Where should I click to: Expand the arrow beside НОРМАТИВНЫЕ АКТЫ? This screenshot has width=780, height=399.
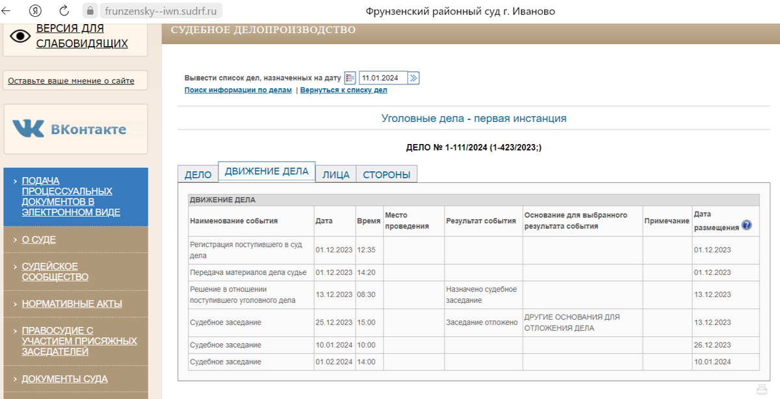14,304
